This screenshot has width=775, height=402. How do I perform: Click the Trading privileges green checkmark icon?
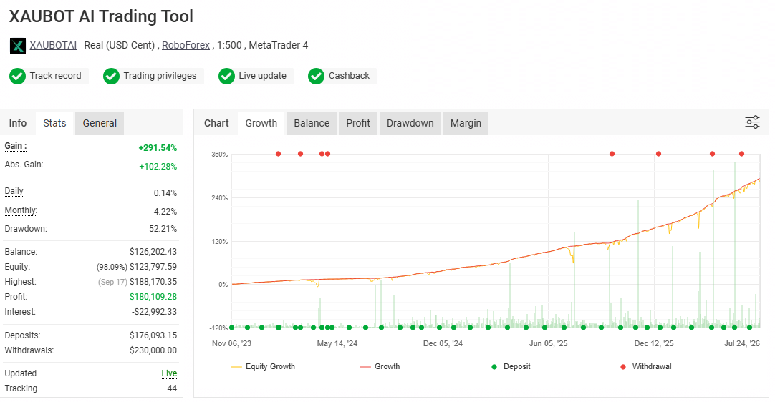111,76
